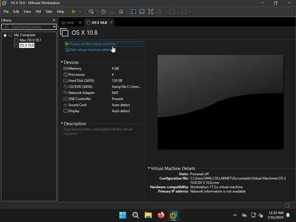Screen dimensions: 296x222
Task: Revert to snapshot toolbar icon
Action: (x=112, y=12)
